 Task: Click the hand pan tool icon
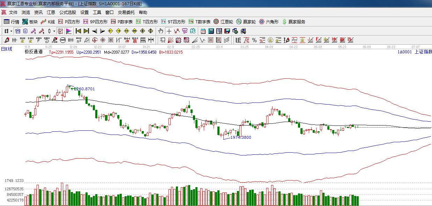coord(161,31)
